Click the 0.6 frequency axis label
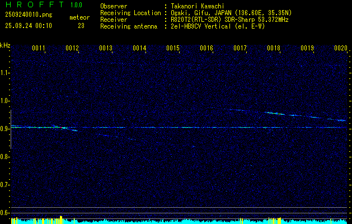 [4, 213]
